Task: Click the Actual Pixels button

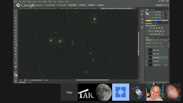Action: [72, 5]
